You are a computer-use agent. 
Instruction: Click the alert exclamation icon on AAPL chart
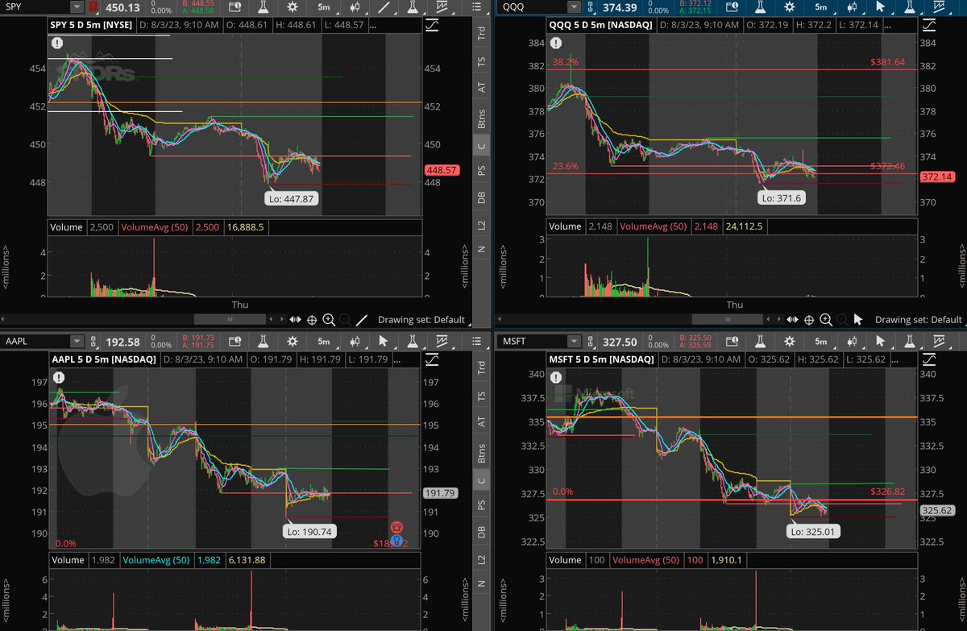point(58,376)
